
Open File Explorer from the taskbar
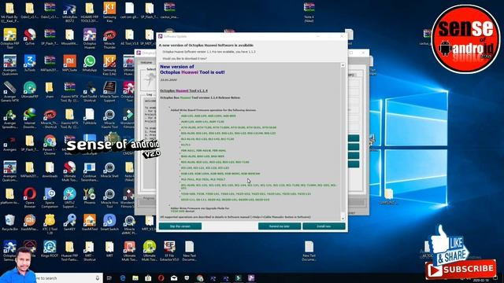pos(135,277)
